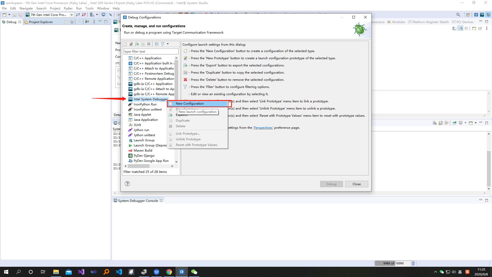Click the red X Delete configuration icon
This screenshot has width=492, height=277.
pyautogui.click(x=149, y=44)
